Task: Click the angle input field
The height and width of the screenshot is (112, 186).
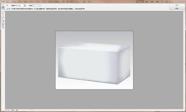Action: point(36,5)
